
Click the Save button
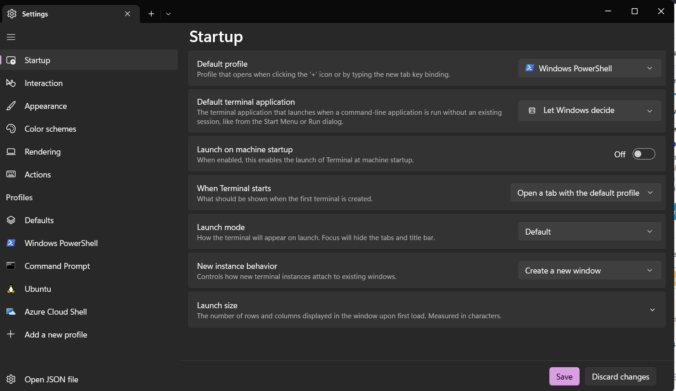coord(564,376)
